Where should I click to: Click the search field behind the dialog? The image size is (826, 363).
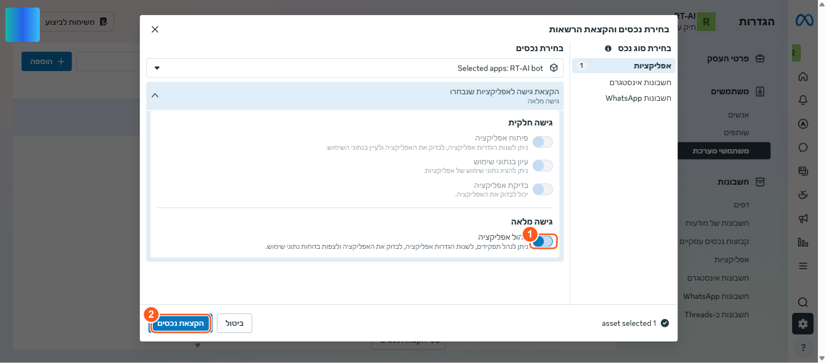pyautogui.click(x=108, y=61)
